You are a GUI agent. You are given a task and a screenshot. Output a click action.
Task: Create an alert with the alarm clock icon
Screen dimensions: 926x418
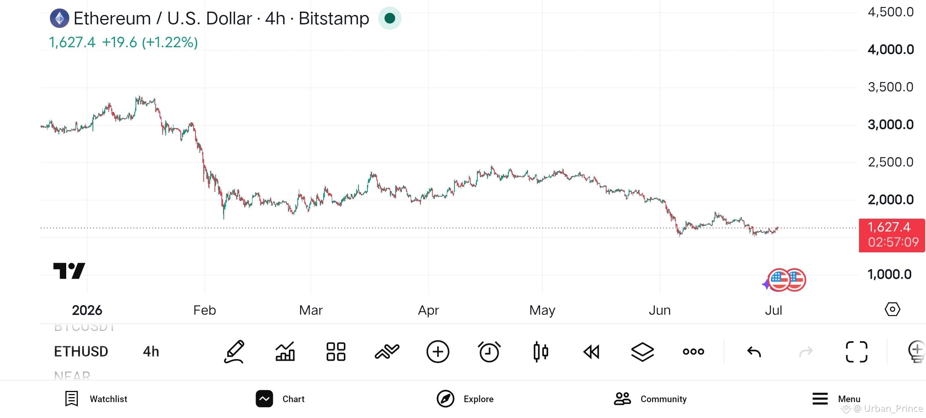click(x=489, y=351)
